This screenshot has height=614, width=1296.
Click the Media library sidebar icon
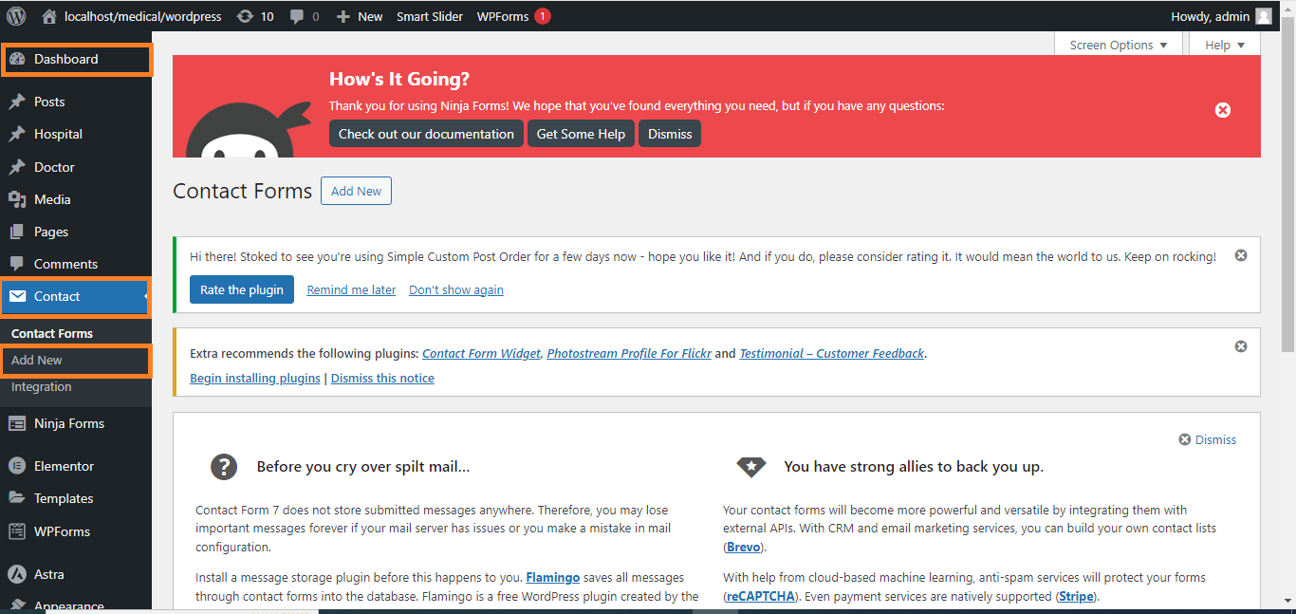pyautogui.click(x=17, y=199)
